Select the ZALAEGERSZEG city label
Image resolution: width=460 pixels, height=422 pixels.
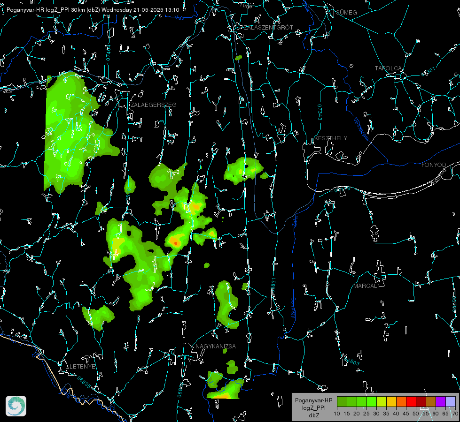click(154, 105)
